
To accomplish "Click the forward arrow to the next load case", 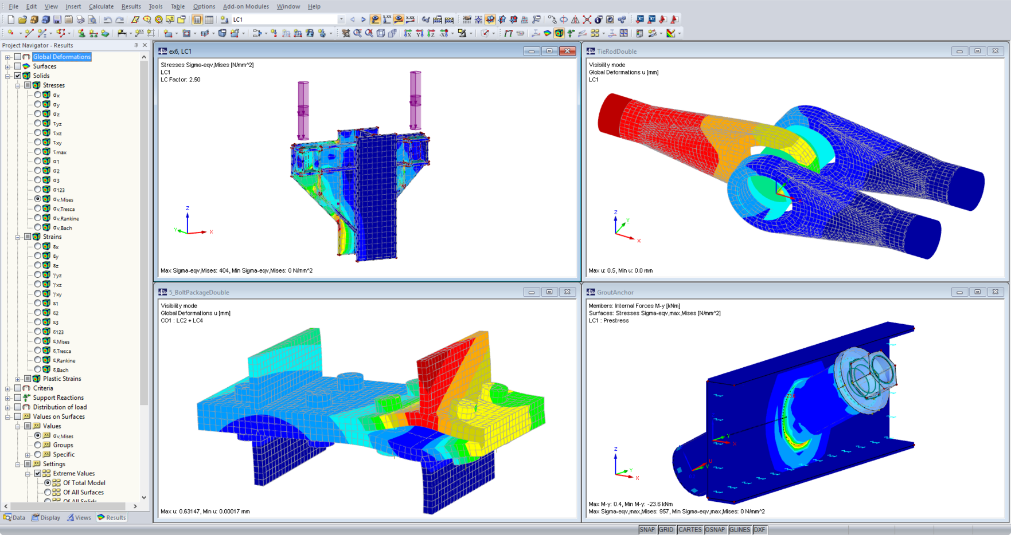I will [363, 18].
